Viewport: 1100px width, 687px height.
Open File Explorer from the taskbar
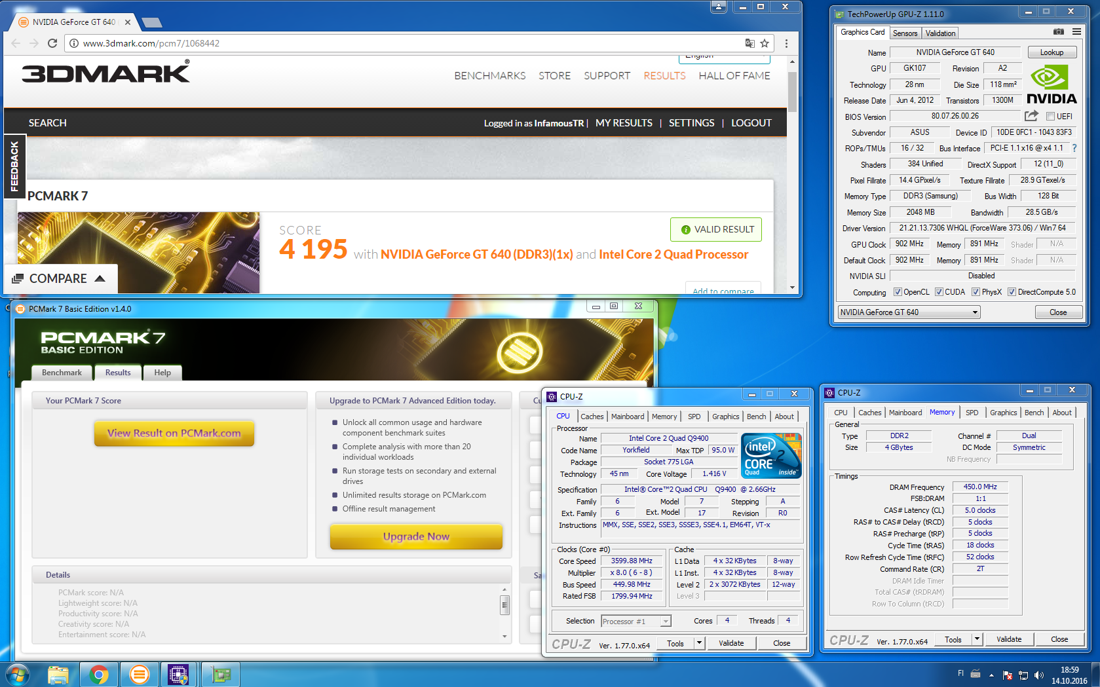[x=58, y=674]
